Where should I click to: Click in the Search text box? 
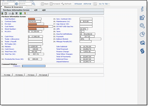click(25, 4)
